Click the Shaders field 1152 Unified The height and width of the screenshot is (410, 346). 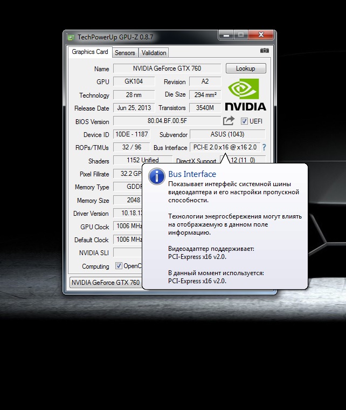point(143,160)
